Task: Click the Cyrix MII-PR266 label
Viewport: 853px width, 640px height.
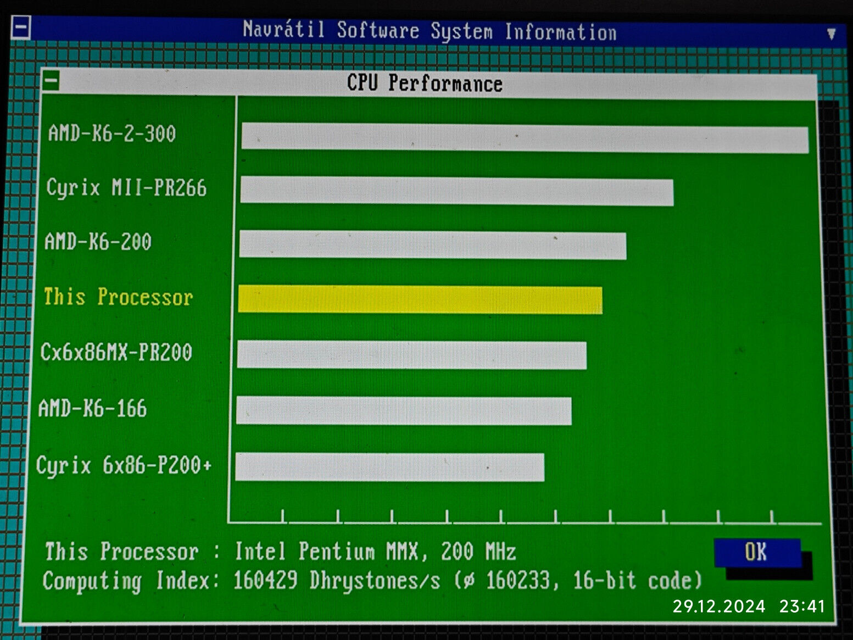Action: pos(126,188)
